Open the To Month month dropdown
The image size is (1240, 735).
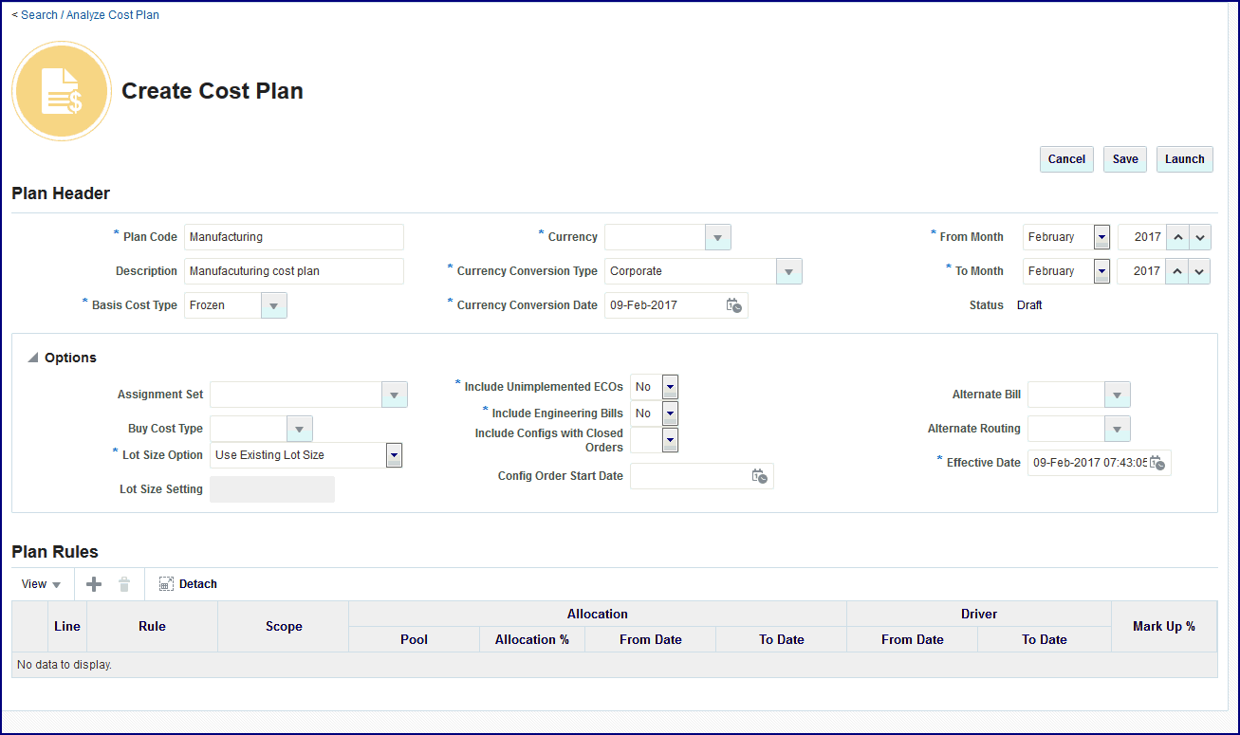1101,271
